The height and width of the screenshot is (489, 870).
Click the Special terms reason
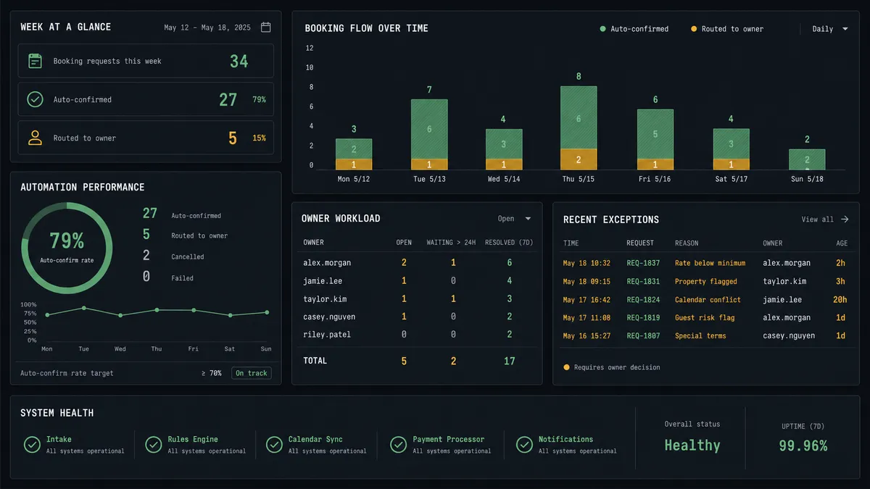700,335
